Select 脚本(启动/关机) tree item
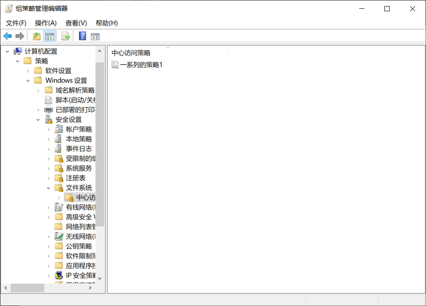The height and width of the screenshot is (306, 426). click(75, 100)
